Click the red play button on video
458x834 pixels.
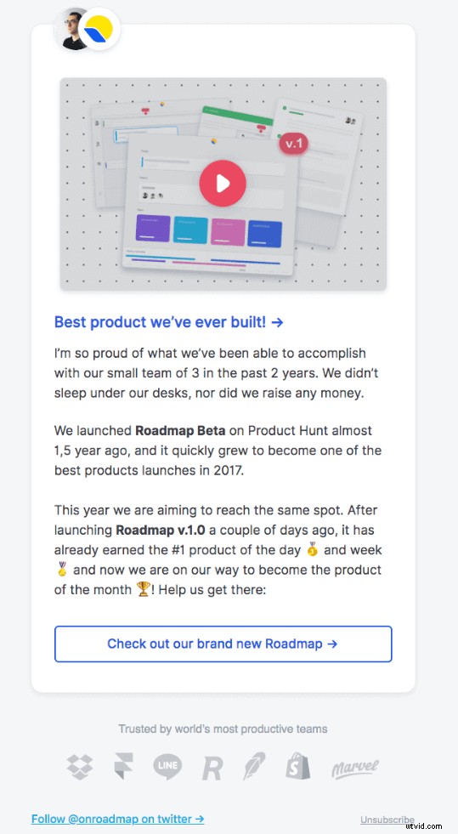pyautogui.click(x=223, y=184)
